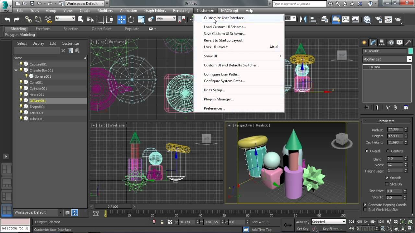The width and height of the screenshot is (415, 233).
Task: Click the OilTank001 object color swatch
Action: (410, 51)
